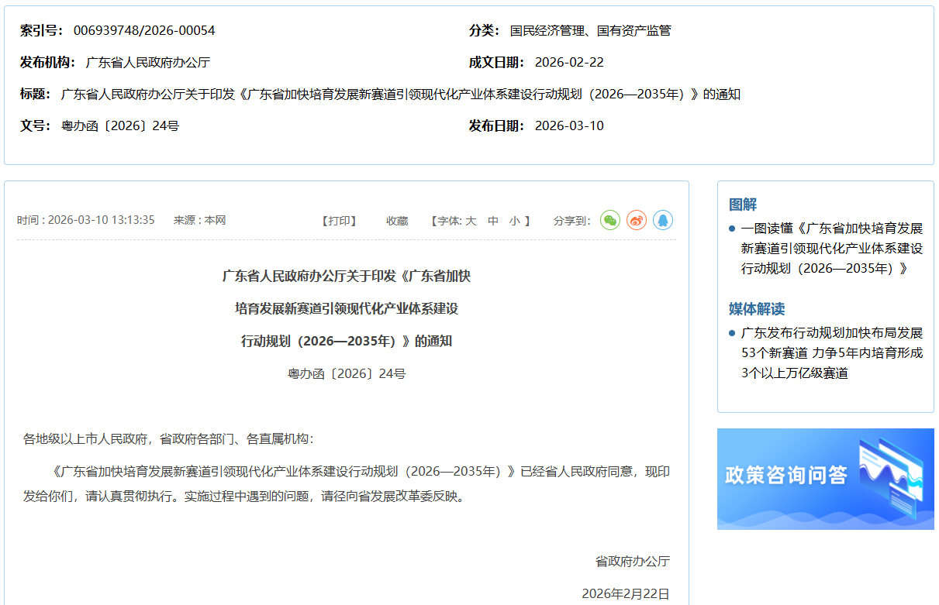The height and width of the screenshot is (605, 939).
Task: Open the 广东发布行动规划 media interpretation link
Action: (x=831, y=353)
